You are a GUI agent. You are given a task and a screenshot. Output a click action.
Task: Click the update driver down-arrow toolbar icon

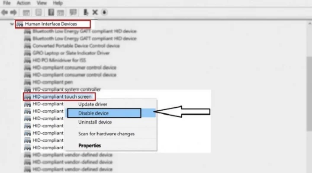click(104, 13)
